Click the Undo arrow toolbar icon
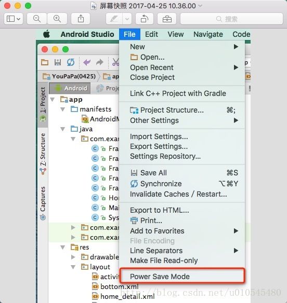 87,62
